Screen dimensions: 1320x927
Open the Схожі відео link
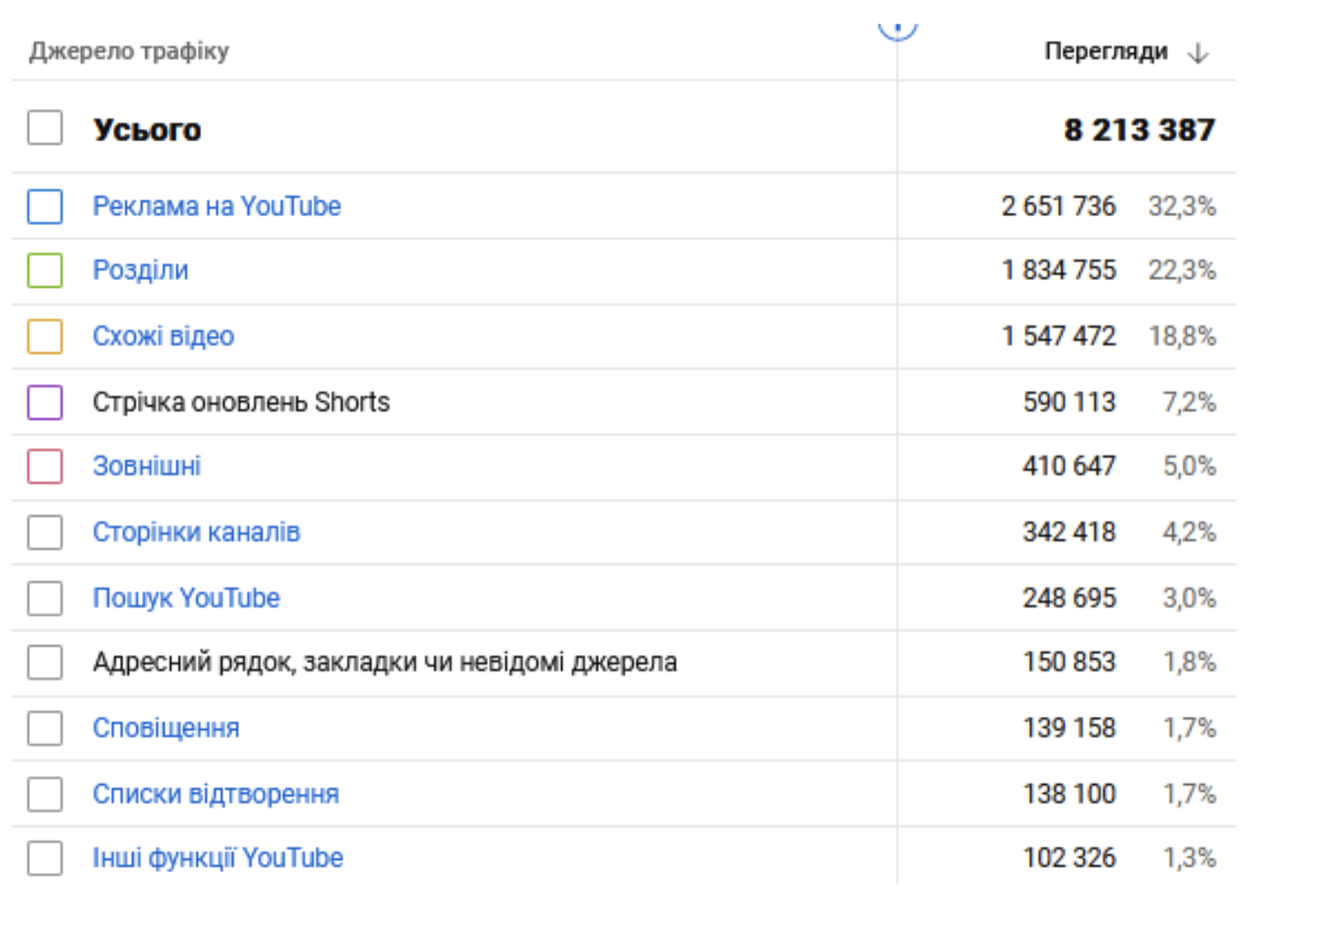coord(163,336)
